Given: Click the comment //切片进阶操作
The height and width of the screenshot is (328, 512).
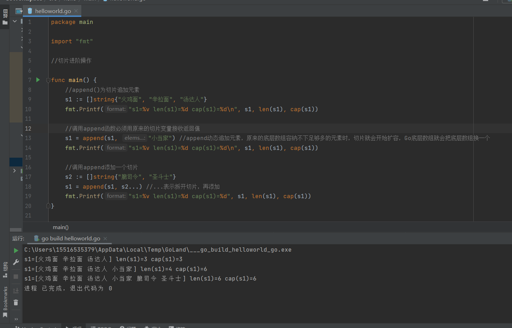Looking at the screenshot, I should (71, 61).
